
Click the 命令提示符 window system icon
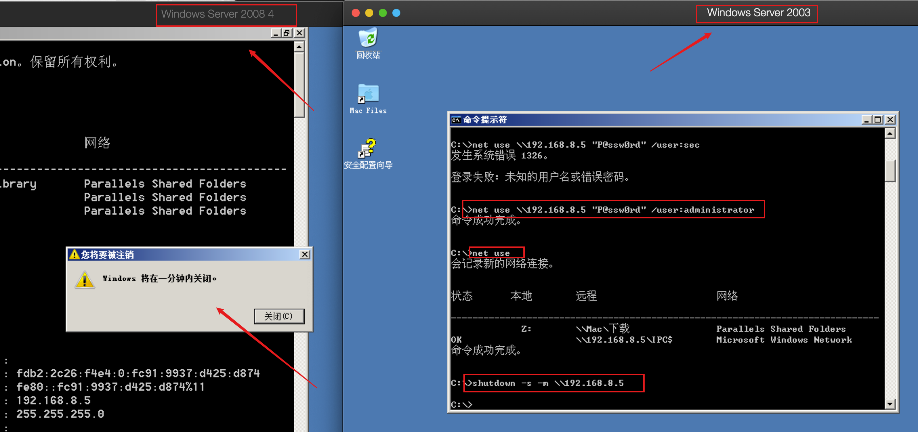(x=456, y=120)
